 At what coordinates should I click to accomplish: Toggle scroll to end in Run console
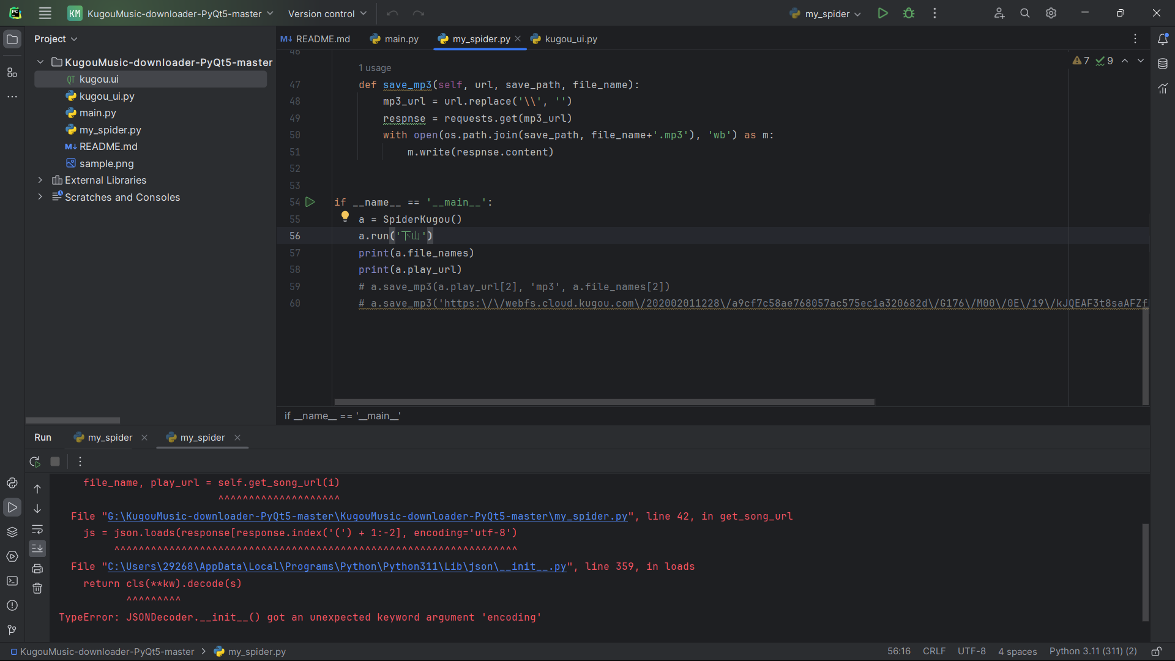[x=37, y=548]
